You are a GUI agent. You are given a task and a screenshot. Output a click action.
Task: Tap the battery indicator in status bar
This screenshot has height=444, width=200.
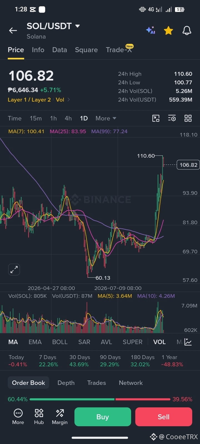tap(179, 9)
